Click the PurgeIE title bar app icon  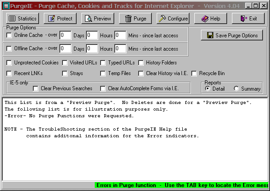6,6
